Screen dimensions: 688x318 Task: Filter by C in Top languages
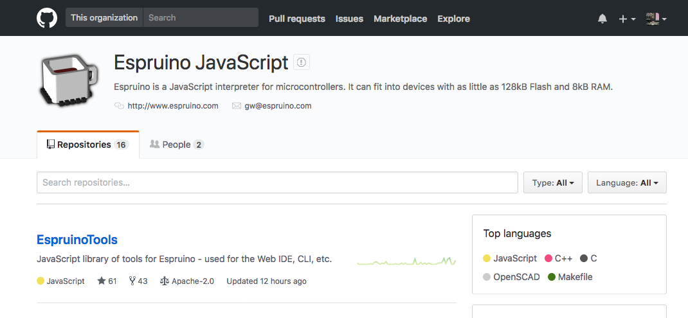click(x=588, y=258)
